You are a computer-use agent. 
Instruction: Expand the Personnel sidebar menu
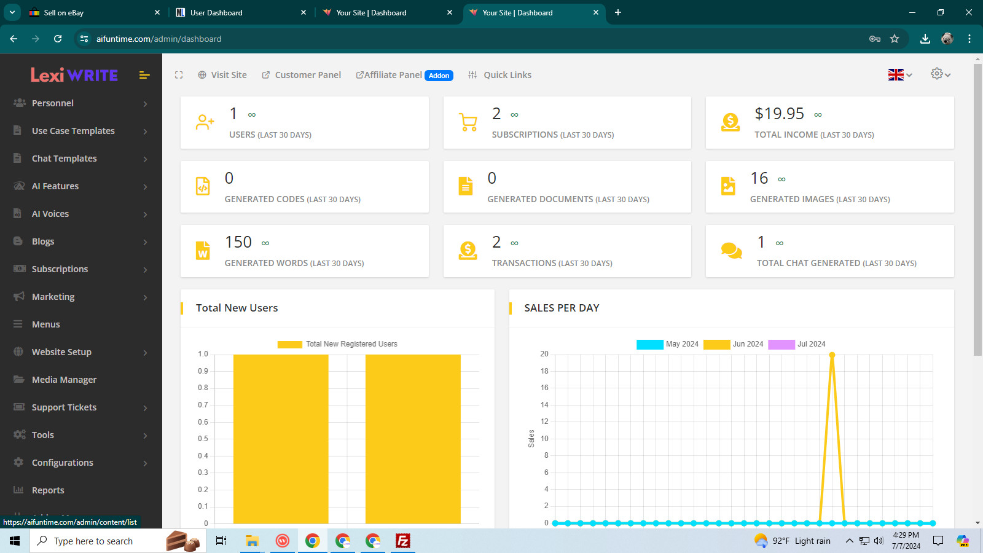81,103
